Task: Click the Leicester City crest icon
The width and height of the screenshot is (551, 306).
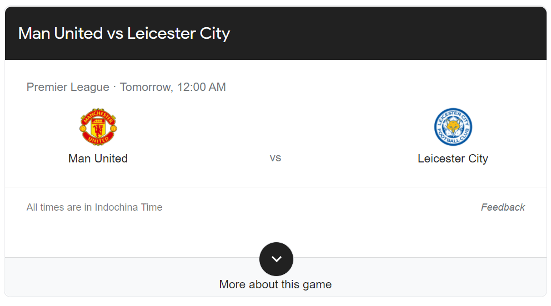Action: tap(453, 127)
